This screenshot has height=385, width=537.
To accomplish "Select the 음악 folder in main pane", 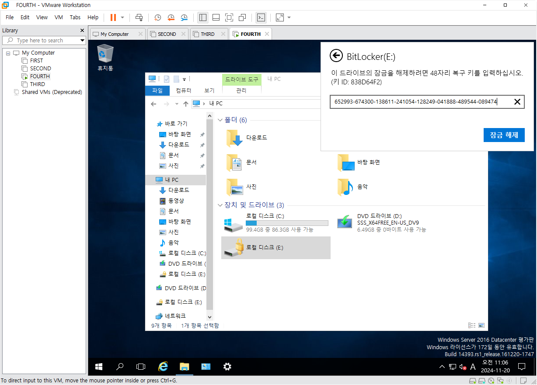I will (x=352, y=187).
